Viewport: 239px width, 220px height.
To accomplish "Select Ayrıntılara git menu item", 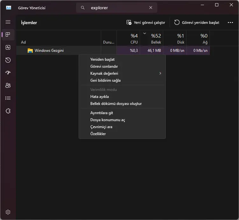I will click(x=122, y=113).
